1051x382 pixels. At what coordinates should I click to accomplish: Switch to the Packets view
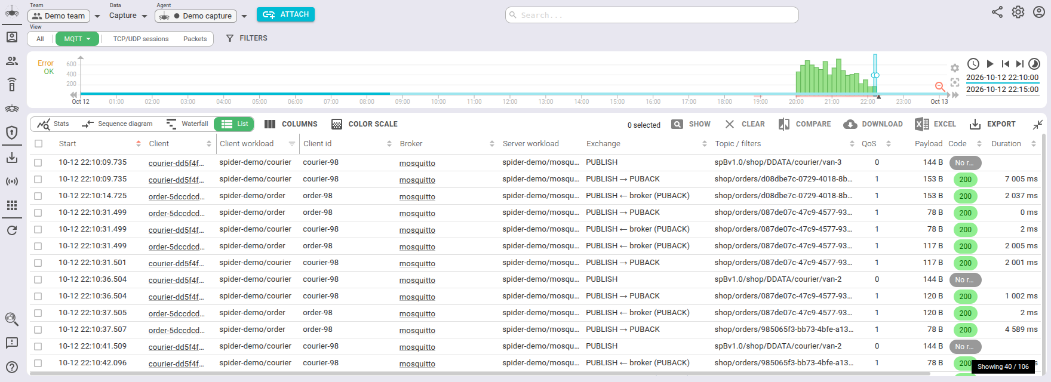click(195, 39)
